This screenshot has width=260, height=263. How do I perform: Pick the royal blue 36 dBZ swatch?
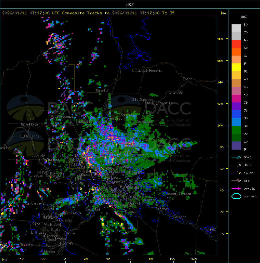tap(236, 114)
